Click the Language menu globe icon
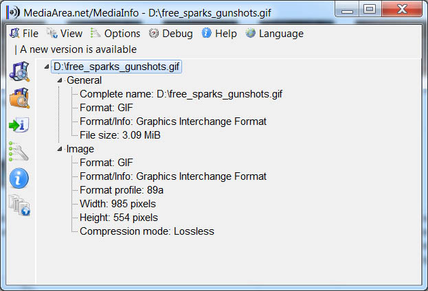The image size is (428, 291). 250,33
